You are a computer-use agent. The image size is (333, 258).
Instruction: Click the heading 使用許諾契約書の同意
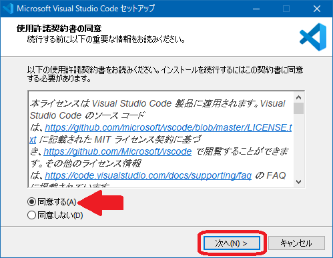[59, 29]
